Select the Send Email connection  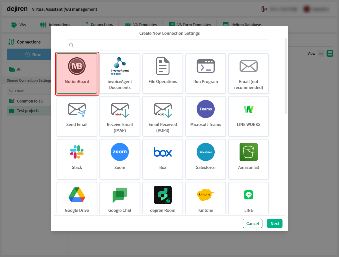tap(77, 116)
